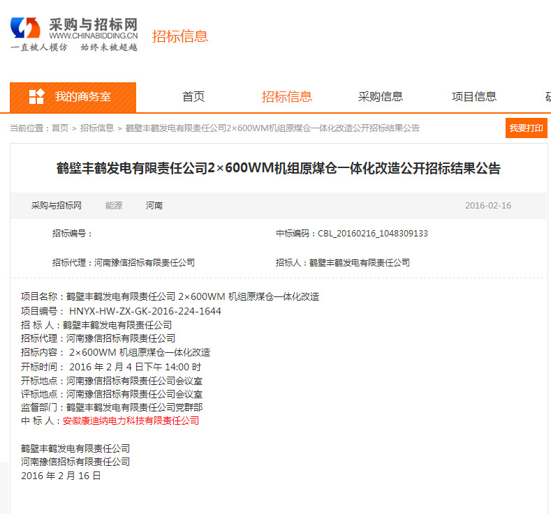Switch to the 项目信息 navigation item
The image size is (551, 514).
coord(474,97)
